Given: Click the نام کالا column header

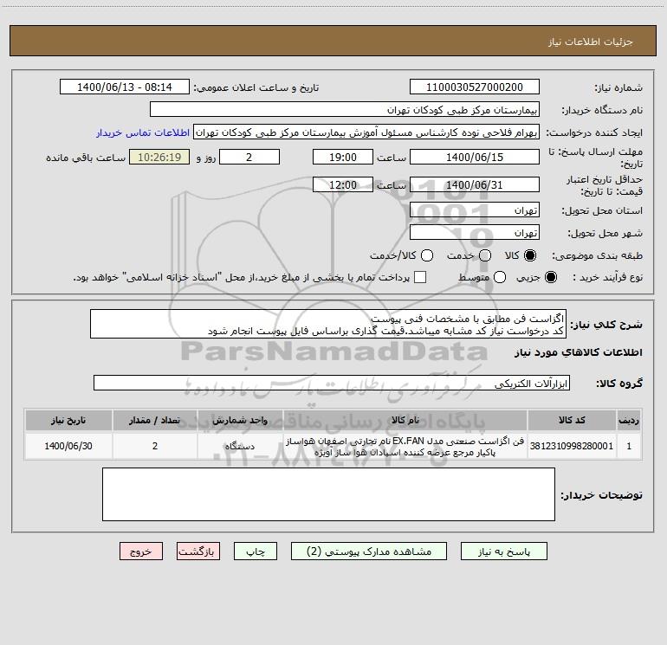Looking at the screenshot, I should pyautogui.click(x=406, y=420).
